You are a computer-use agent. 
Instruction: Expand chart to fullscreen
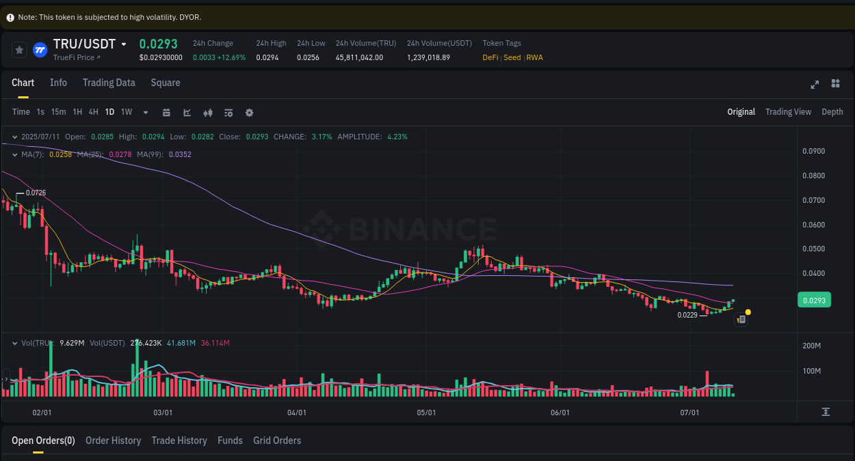coord(814,85)
